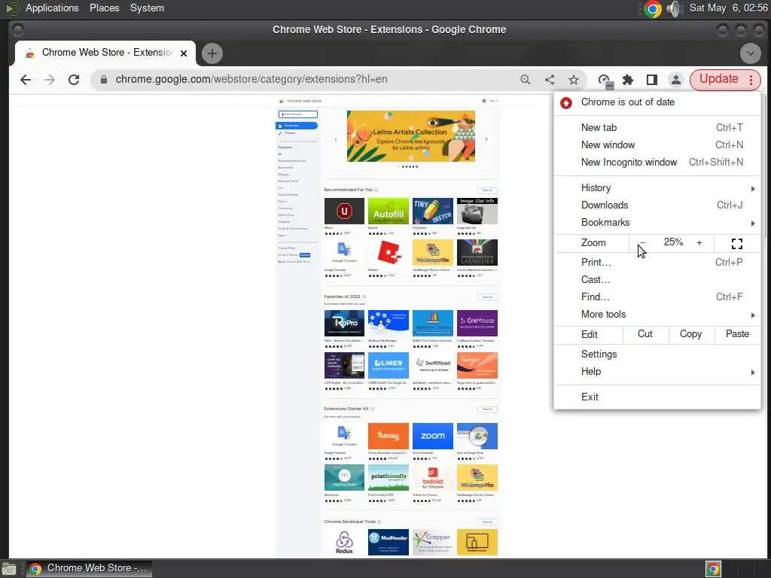Go back using the browser back arrow
771x578 pixels.
[x=26, y=80]
